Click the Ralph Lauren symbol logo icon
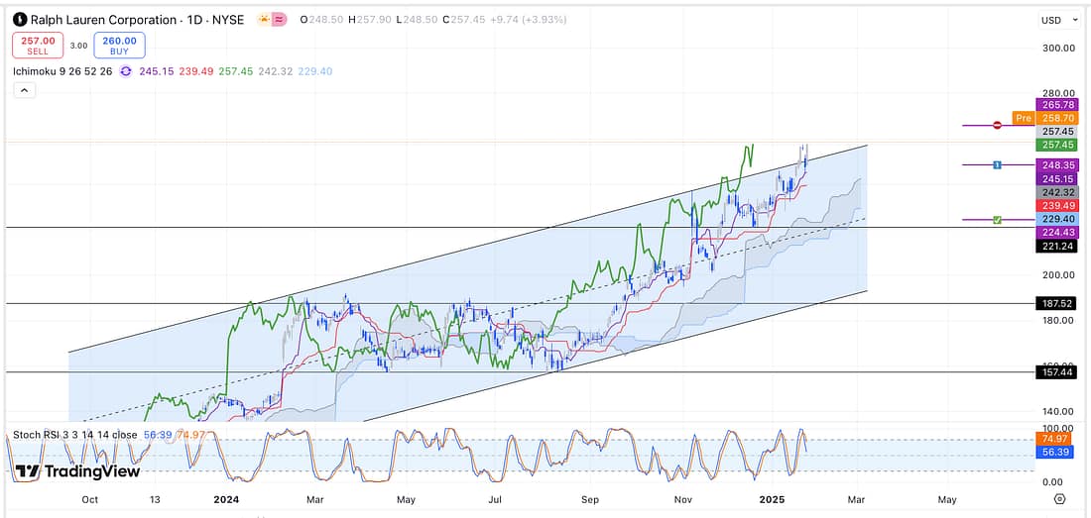Viewport: 1091px width, 518px height. 20,20
